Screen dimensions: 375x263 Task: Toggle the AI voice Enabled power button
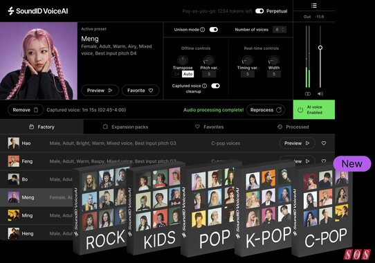coord(314,109)
